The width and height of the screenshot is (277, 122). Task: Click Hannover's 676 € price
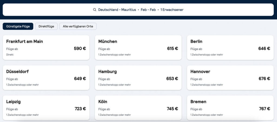[x=264, y=78]
